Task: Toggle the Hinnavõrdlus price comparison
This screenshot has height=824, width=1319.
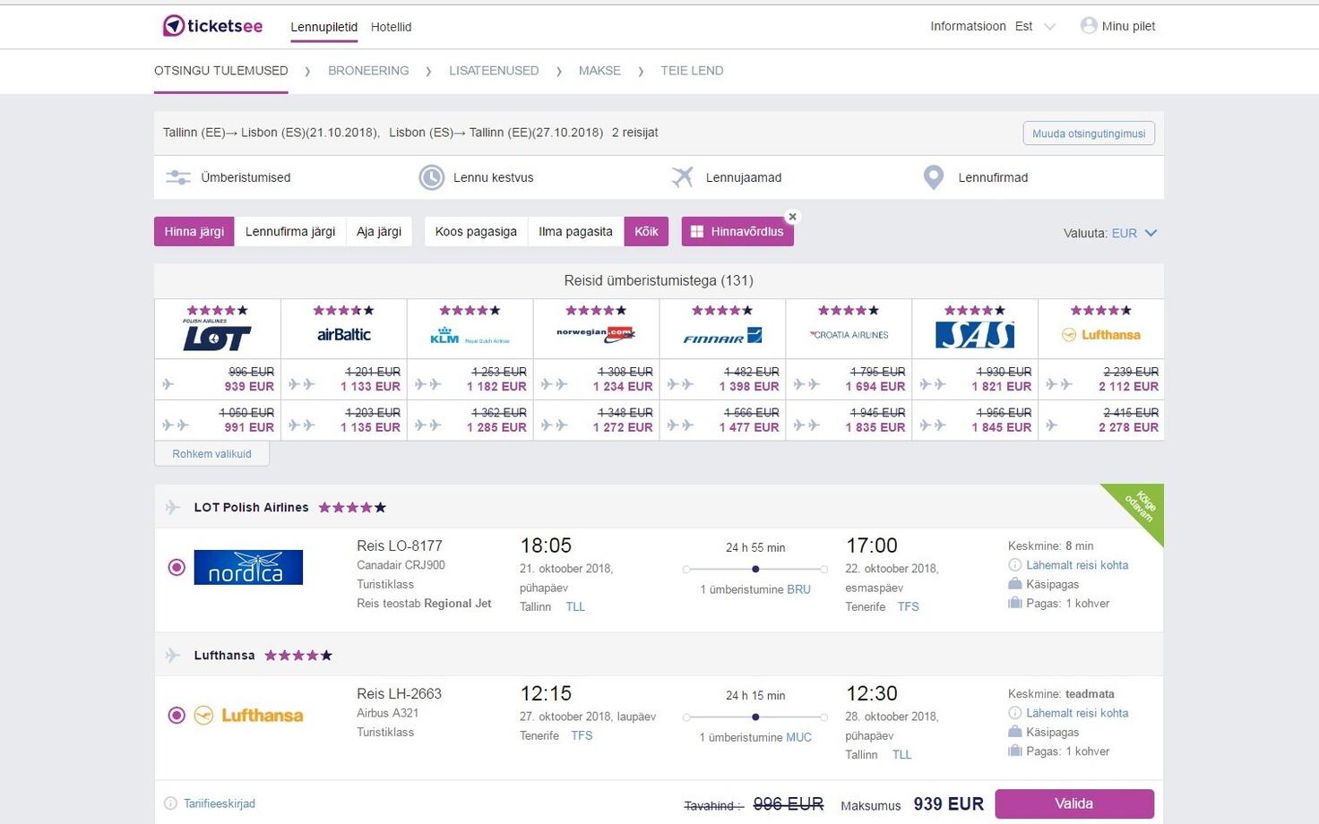Action: point(737,231)
